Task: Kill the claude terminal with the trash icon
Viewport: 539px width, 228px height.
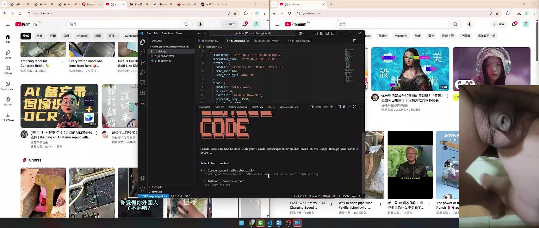Action: (344, 107)
